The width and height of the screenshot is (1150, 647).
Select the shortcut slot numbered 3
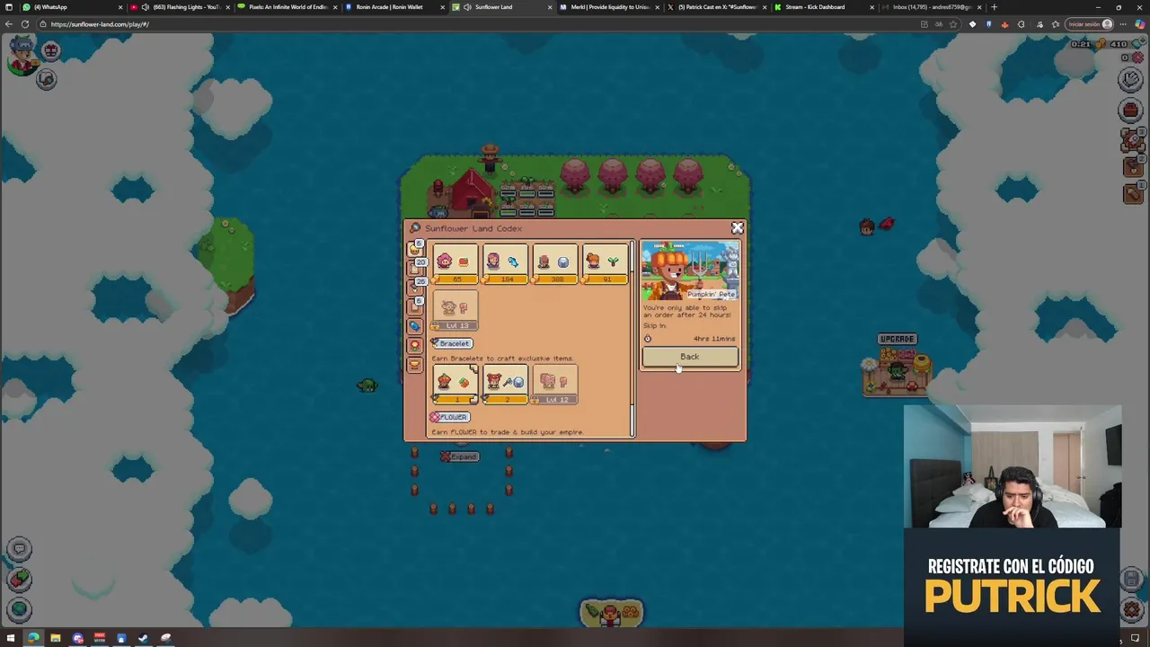[1132, 140]
